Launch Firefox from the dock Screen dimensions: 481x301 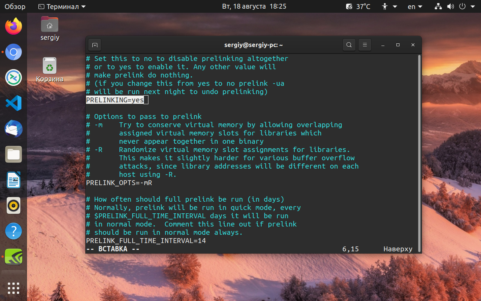(x=14, y=26)
